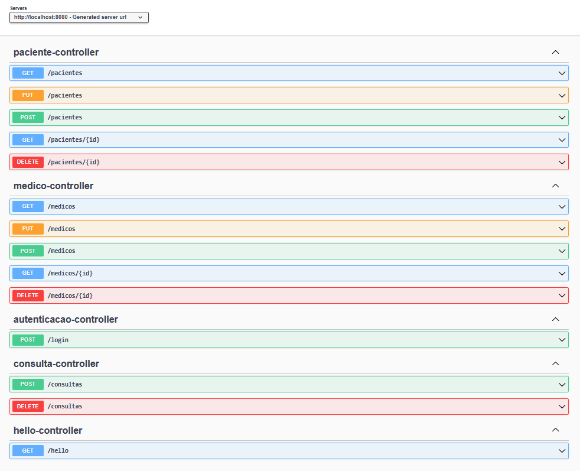Expand chevron of GET /pacientes row

562,73
